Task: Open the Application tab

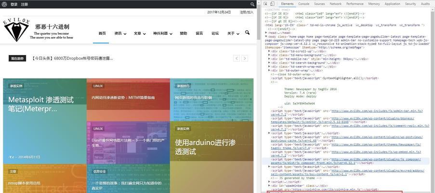Action: coord(392,4)
